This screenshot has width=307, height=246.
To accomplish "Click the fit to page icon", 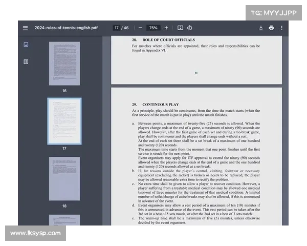I will (180, 28).
